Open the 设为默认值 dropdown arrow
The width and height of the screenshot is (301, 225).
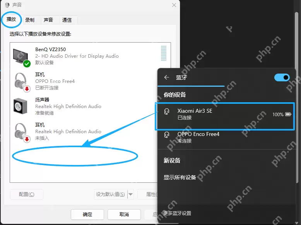130,194
